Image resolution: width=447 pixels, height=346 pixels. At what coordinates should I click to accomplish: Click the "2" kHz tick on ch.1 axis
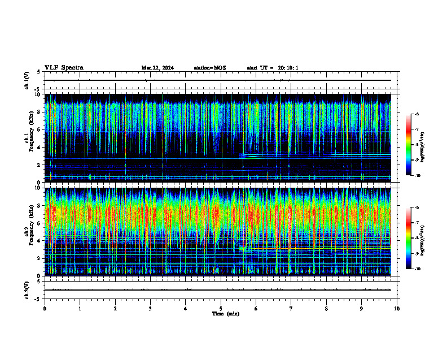point(40,165)
